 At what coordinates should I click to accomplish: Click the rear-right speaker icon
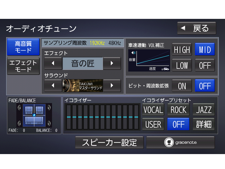tap(49, 123)
